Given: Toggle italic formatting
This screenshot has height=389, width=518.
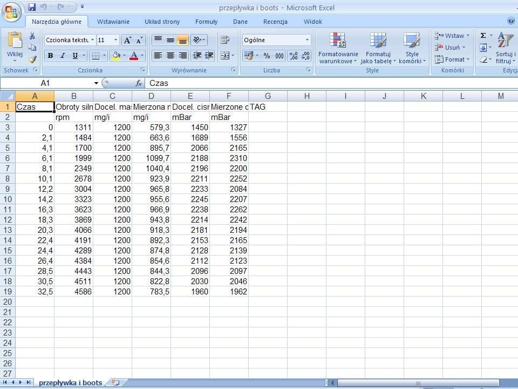Looking at the screenshot, I should pyautogui.click(x=63, y=56).
